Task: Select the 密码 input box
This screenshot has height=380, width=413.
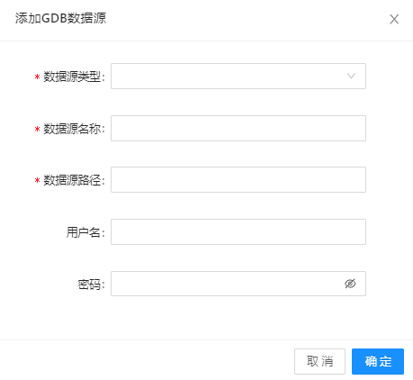Action: (238, 284)
